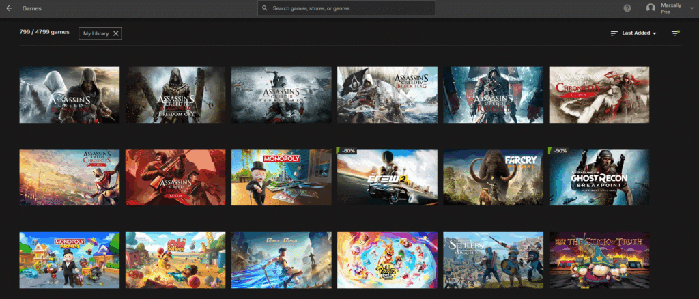The height and width of the screenshot is (299, 699).
Task: Click the back arrow in the header
Action: (9, 8)
